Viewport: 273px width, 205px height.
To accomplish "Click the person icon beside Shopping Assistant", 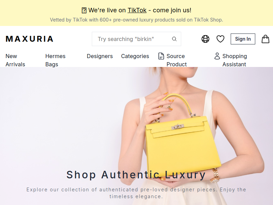I will (x=217, y=56).
